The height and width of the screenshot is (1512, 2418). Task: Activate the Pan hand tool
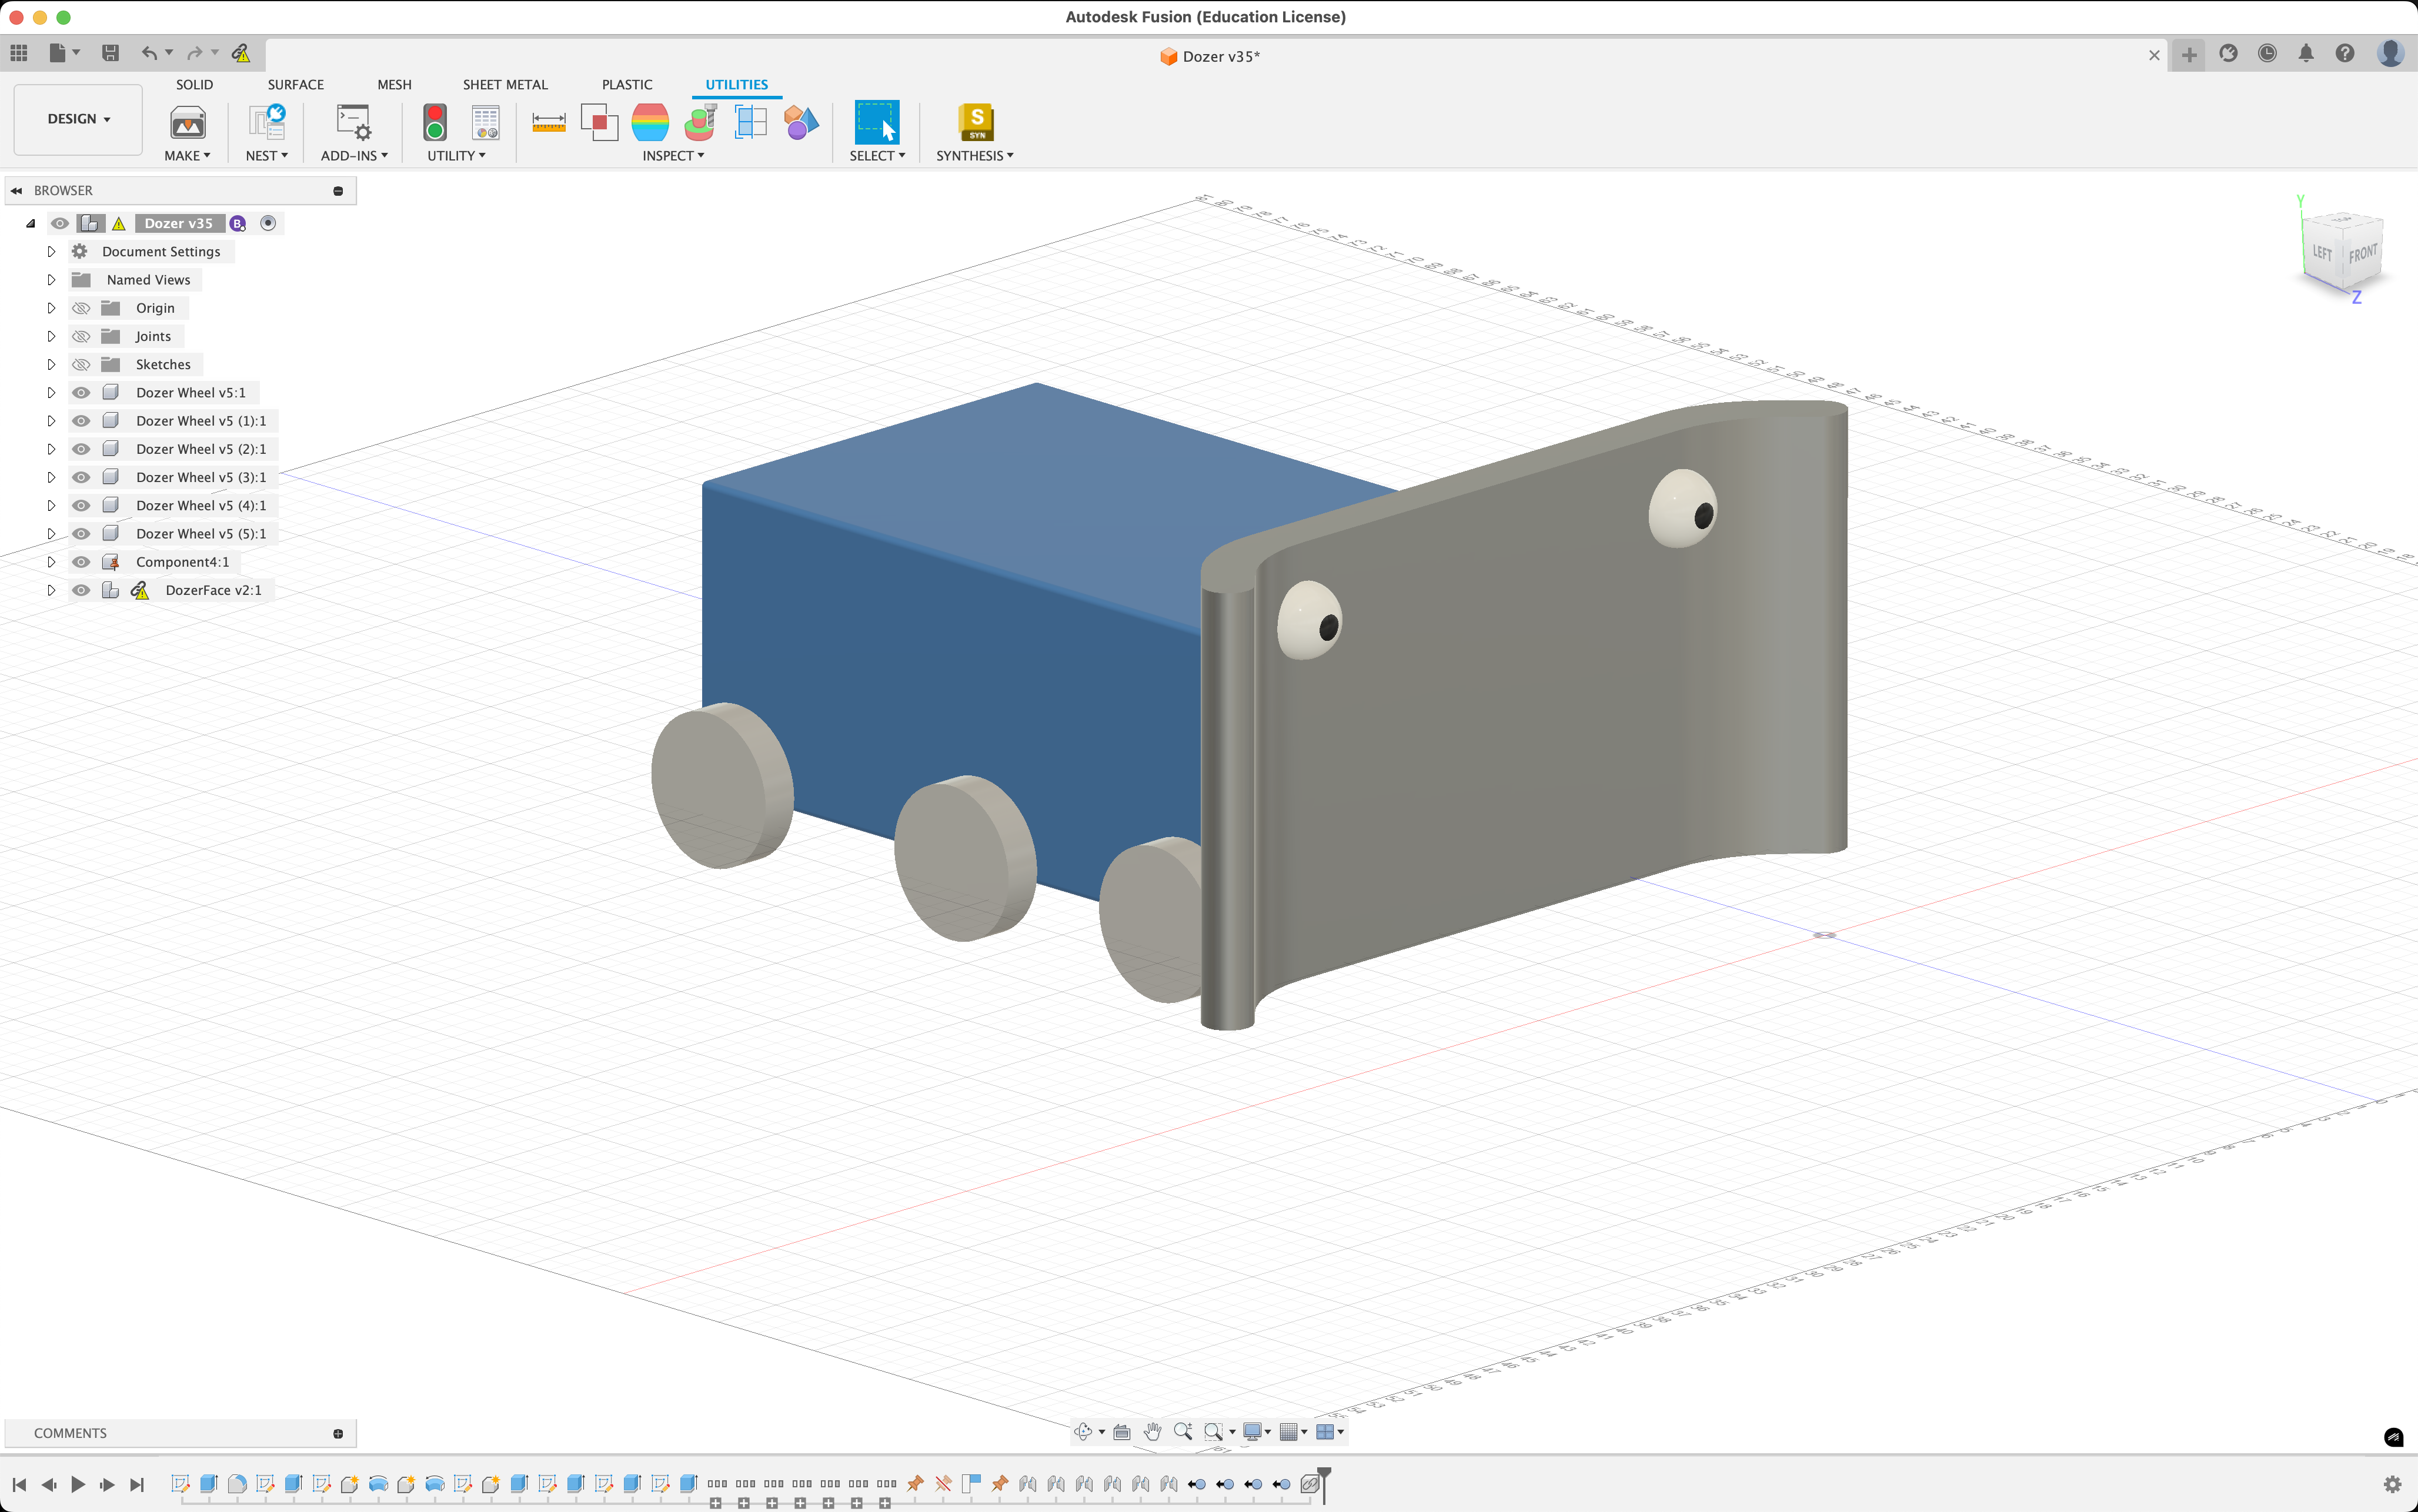click(x=1152, y=1432)
